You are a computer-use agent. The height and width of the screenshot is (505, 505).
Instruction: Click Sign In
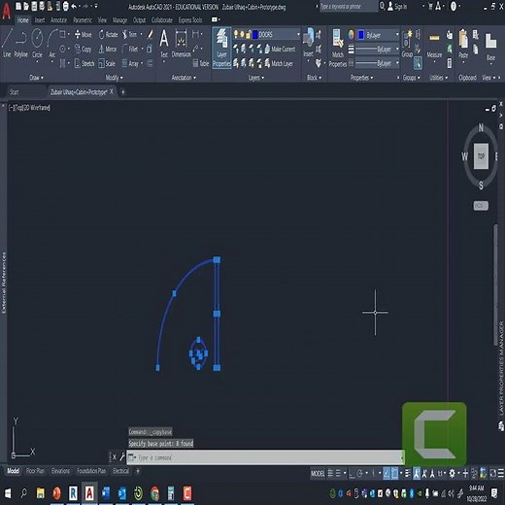(397, 6)
